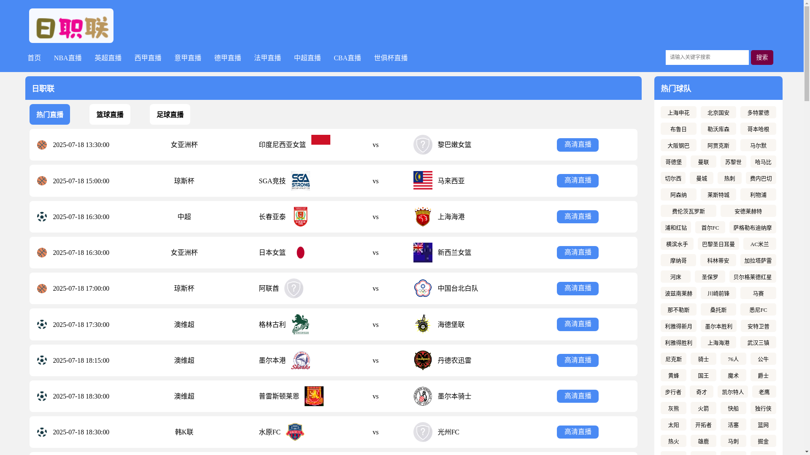Screen dimensions: 810x455
Task: Click 中国台北白队 emblem
Action: click(423, 288)
